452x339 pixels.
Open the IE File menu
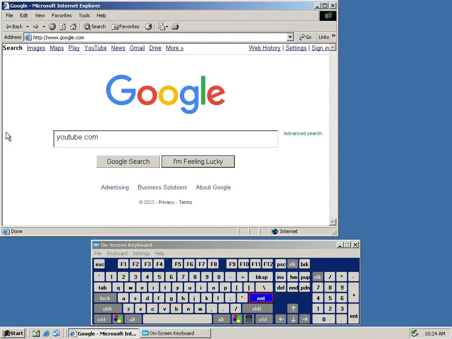pyautogui.click(x=9, y=15)
